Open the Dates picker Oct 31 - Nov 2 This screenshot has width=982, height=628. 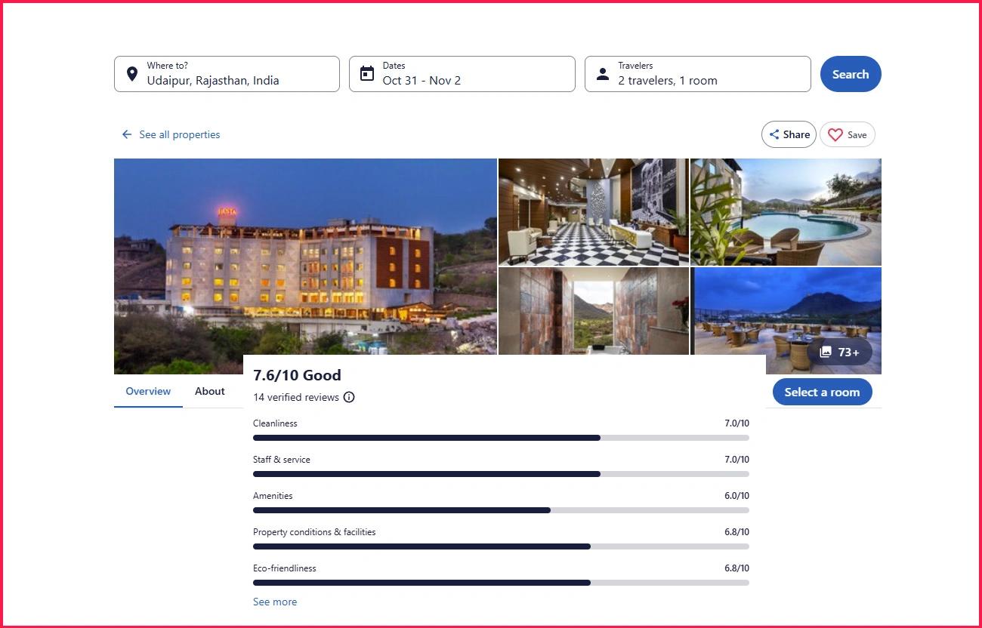[468, 74]
